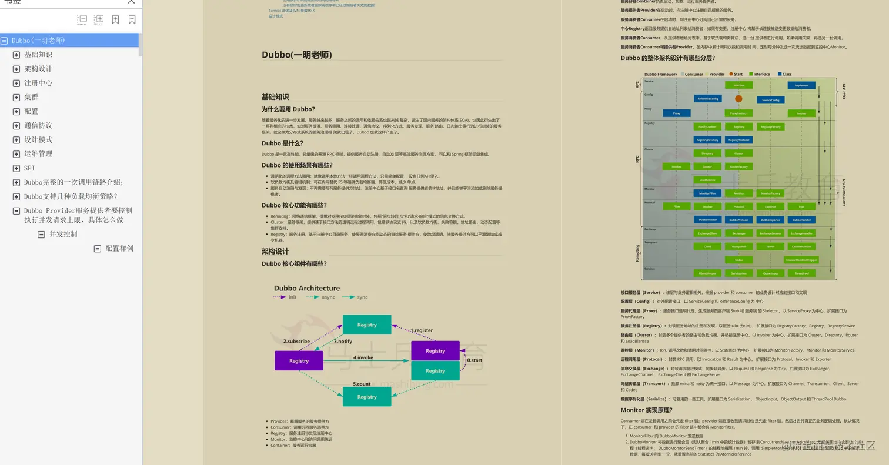Expand the 配置 bookmark node
Viewport: 889px width, 465px height.
(16, 111)
